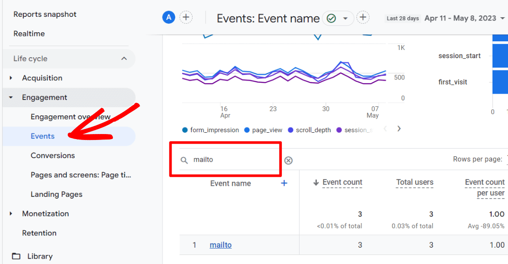This screenshot has width=508, height=264.
Task: Click the blue 'A' segment avatar icon
Action: click(x=169, y=18)
